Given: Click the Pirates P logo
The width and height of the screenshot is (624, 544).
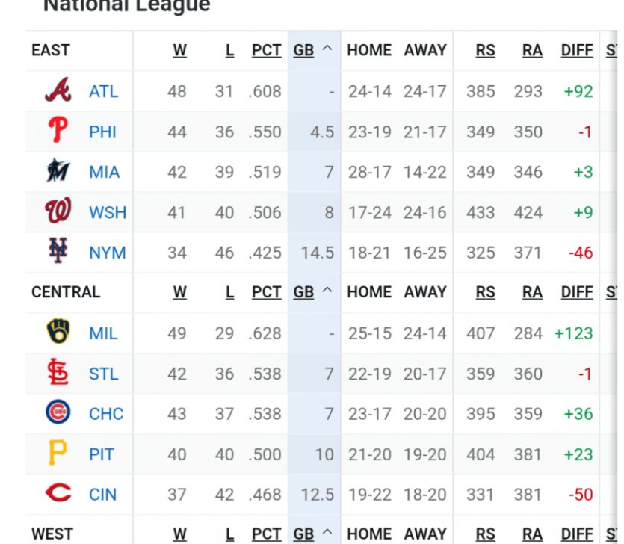Looking at the screenshot, I should coord(58,453).
